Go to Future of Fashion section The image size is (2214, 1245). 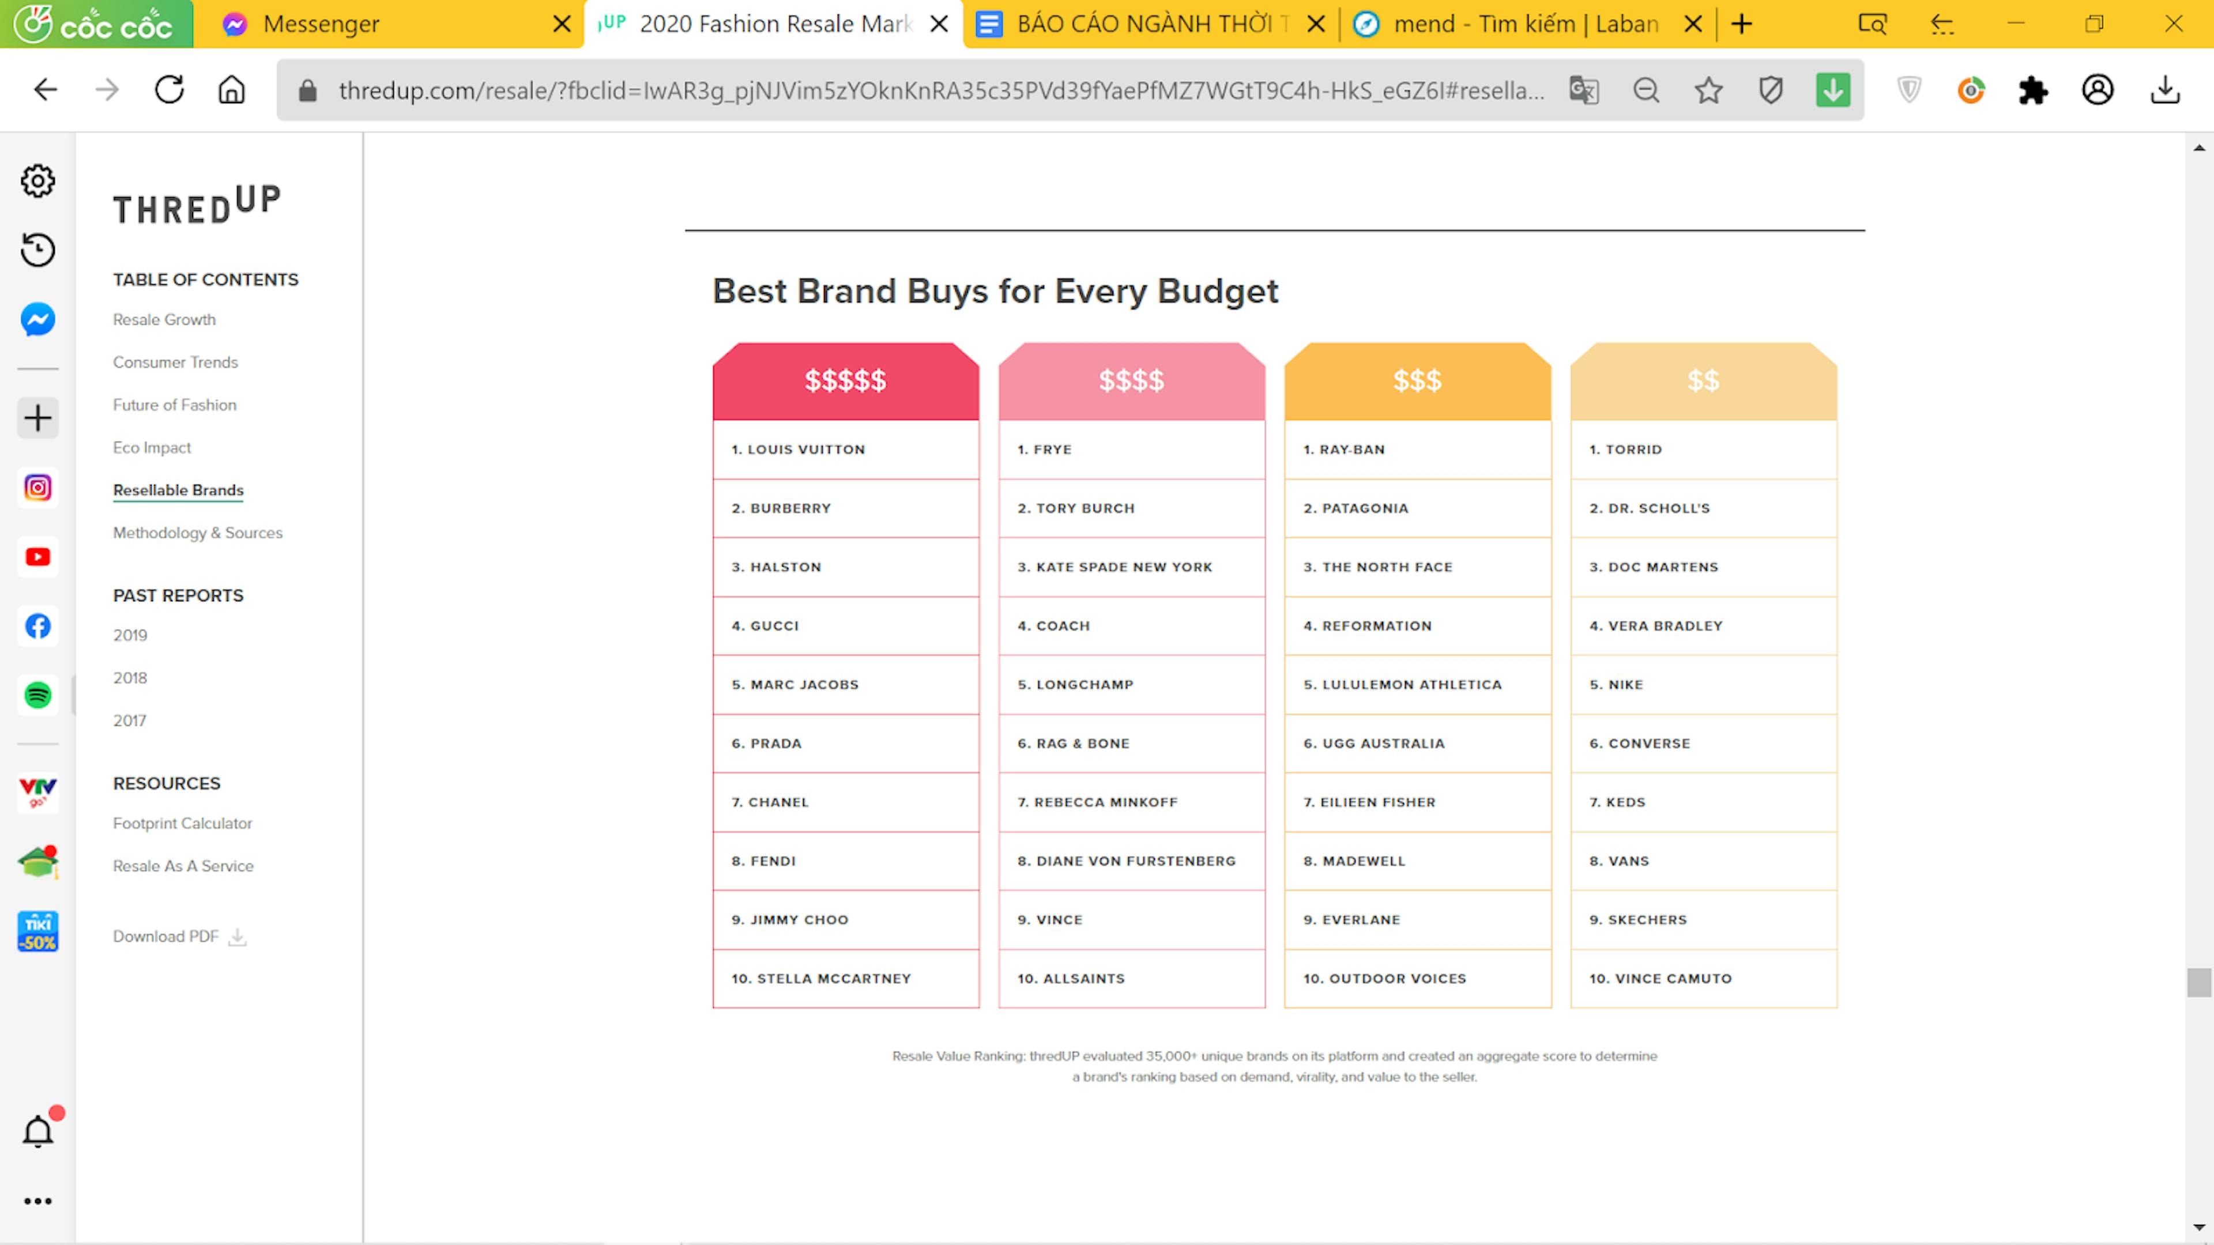[175, 405]
